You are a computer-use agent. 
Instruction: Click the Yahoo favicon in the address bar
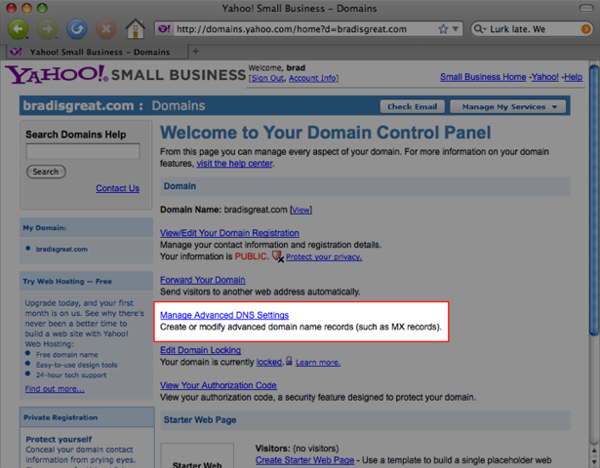(x=164, y=28)
